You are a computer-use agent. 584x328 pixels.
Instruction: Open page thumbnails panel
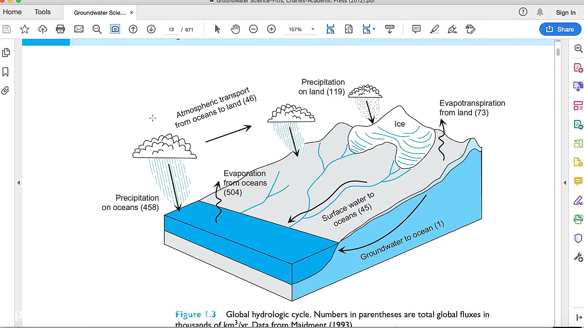click(x=6, y=53)
